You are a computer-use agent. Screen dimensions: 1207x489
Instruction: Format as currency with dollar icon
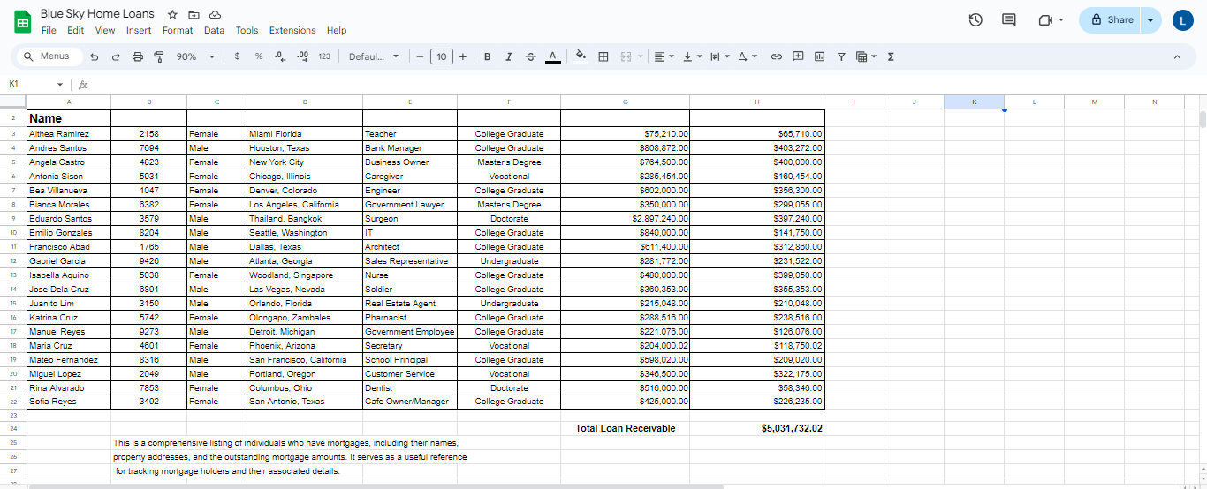237,56
